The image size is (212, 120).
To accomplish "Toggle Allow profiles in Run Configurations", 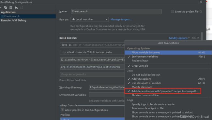I will coord(62,110).
